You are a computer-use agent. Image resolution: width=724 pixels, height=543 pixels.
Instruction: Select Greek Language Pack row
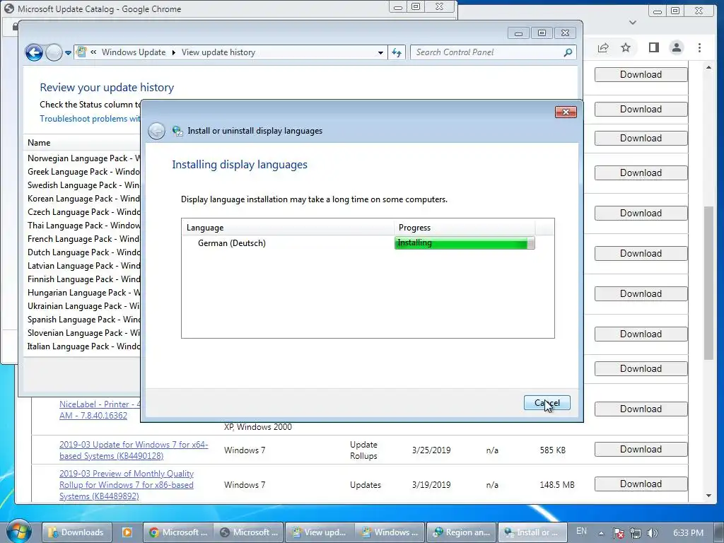tap(83, 172)
